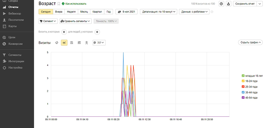This screenshot has height=128, width=265.
Task: Disable the 45-54 года series checkbox
Action: click(x=243, y=97)
